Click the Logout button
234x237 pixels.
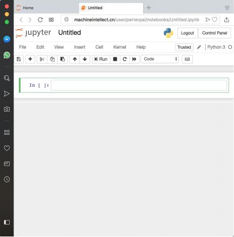click(188, 33)
